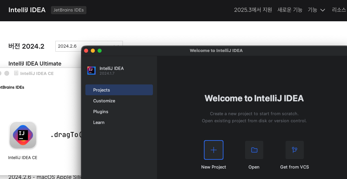Open the Plugins section
347x179 pixels.
point(101,112)
